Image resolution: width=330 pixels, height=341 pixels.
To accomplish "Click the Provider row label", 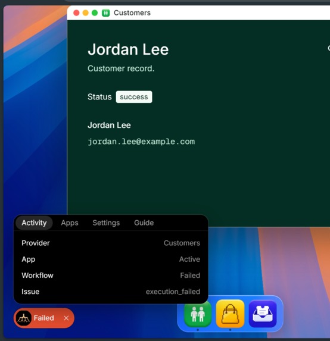I will coord(36,243).
